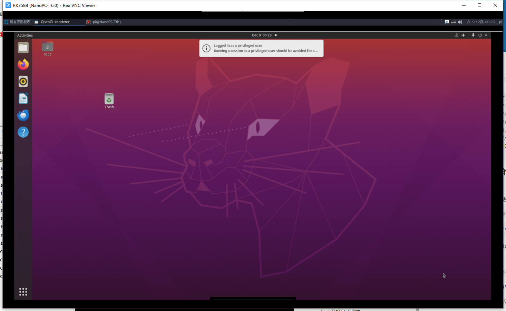Maximize the RealVNC Viewer window

pos(479,5)
